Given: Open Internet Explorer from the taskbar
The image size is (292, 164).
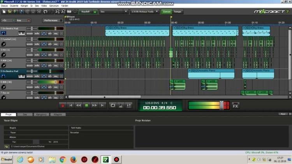Looking at the screenshot, I should 20,160.
